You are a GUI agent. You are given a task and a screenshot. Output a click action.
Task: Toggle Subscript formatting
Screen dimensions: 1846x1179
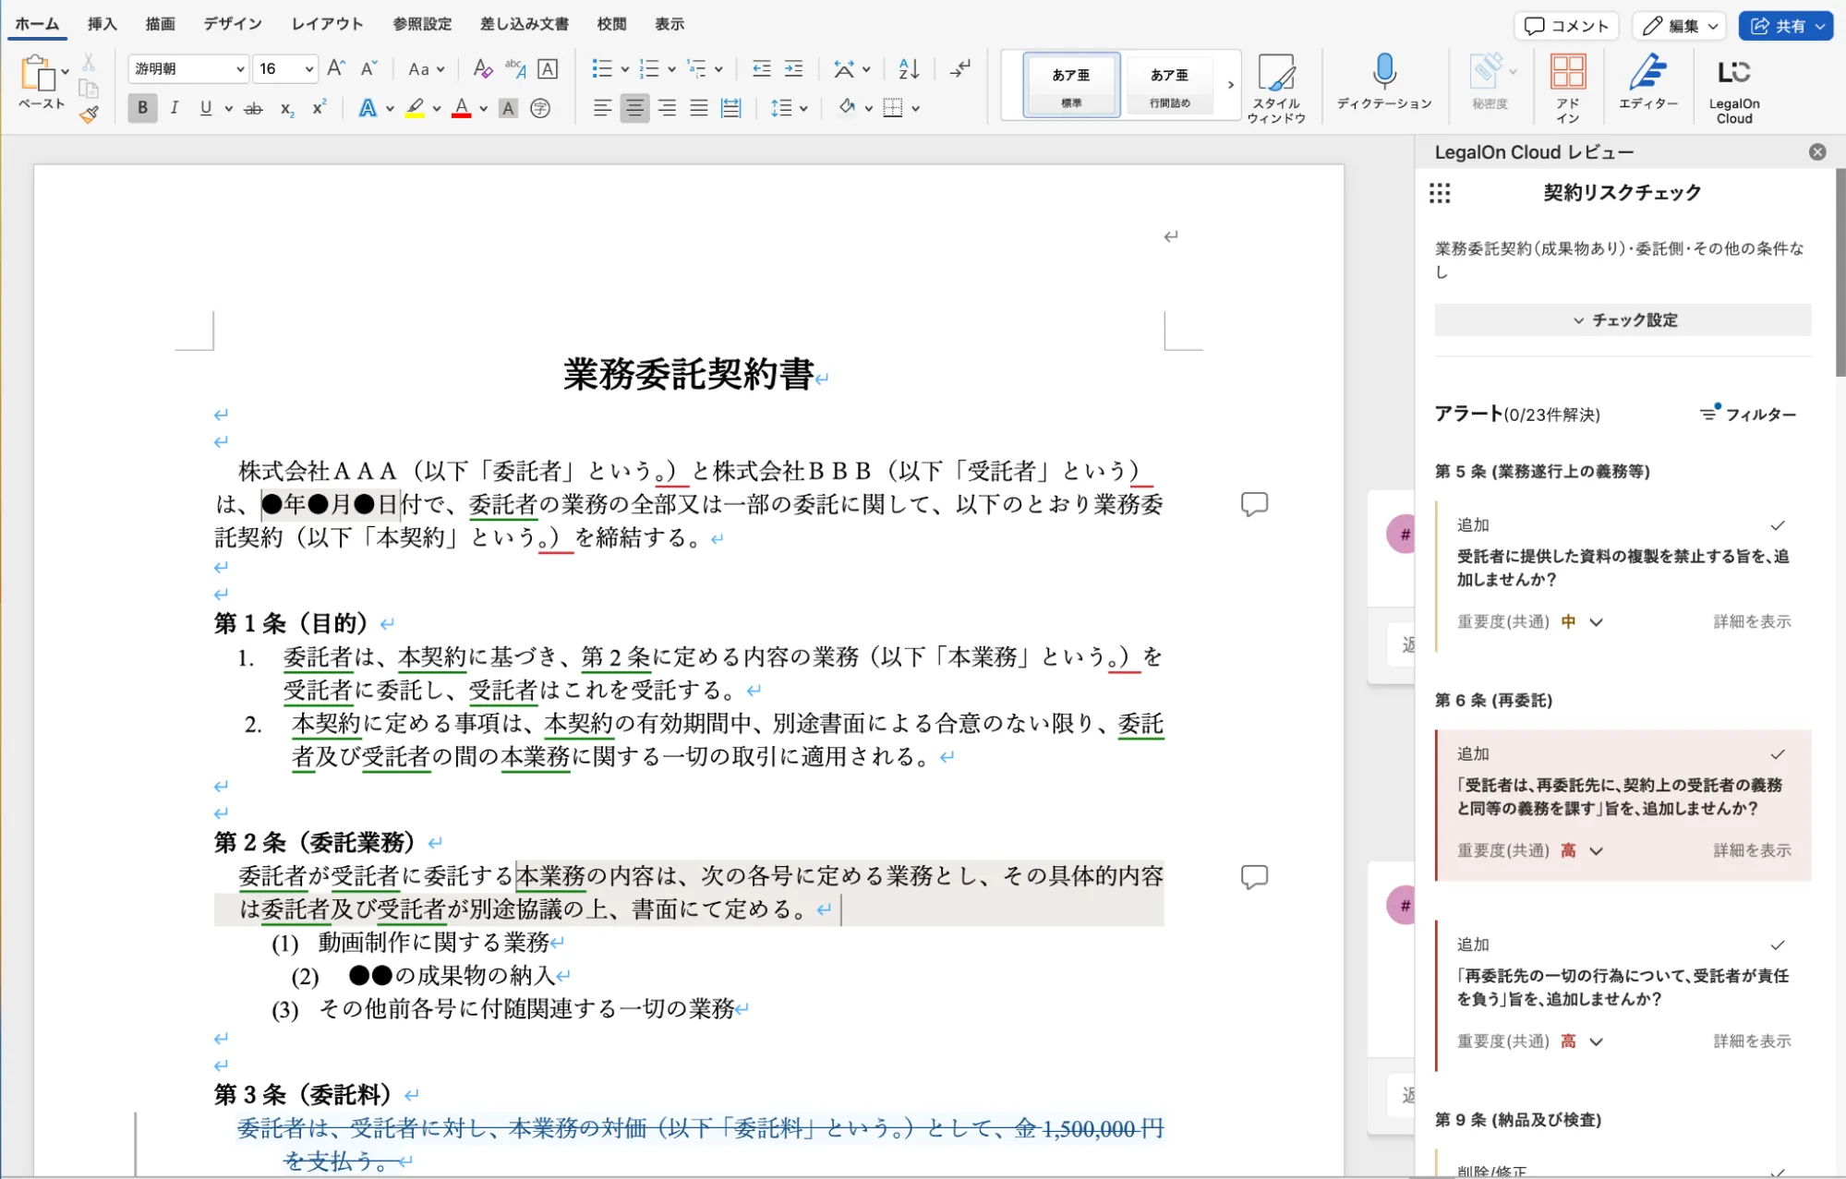point(287,108)
